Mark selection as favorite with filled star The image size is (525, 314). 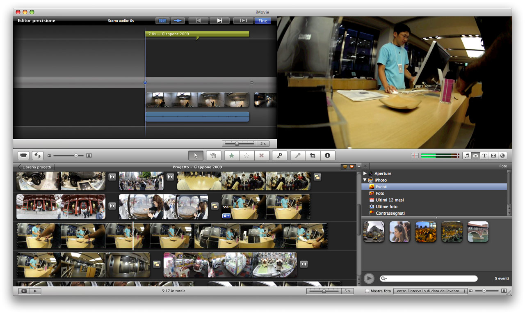pos(232,156)
